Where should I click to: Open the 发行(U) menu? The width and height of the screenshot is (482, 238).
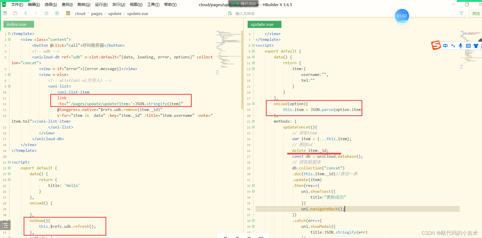[119, 5]
